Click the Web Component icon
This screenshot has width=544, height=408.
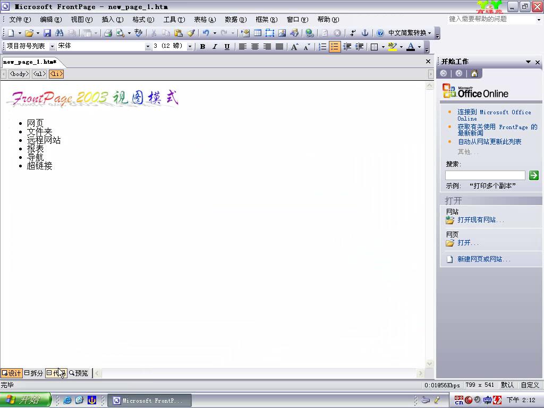click(245, 33)
